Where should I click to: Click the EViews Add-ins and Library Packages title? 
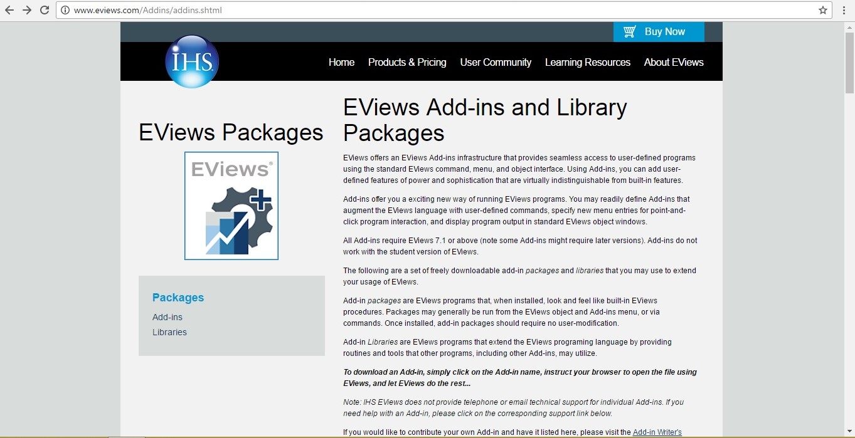pos(485,120)
